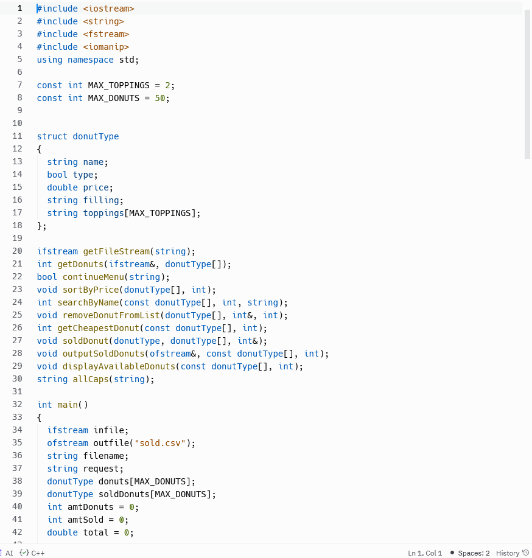Click the #include <iostream> directive

pyautogui.click(x=85, y=8)
